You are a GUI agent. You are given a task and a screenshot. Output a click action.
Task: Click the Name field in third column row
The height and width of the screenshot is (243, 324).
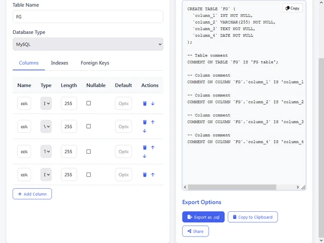coord(24,152)
